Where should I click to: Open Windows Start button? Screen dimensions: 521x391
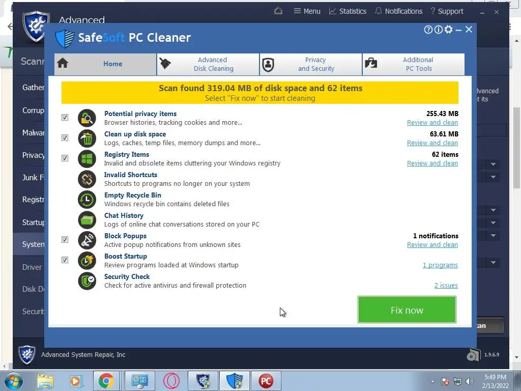coord(13,381)
